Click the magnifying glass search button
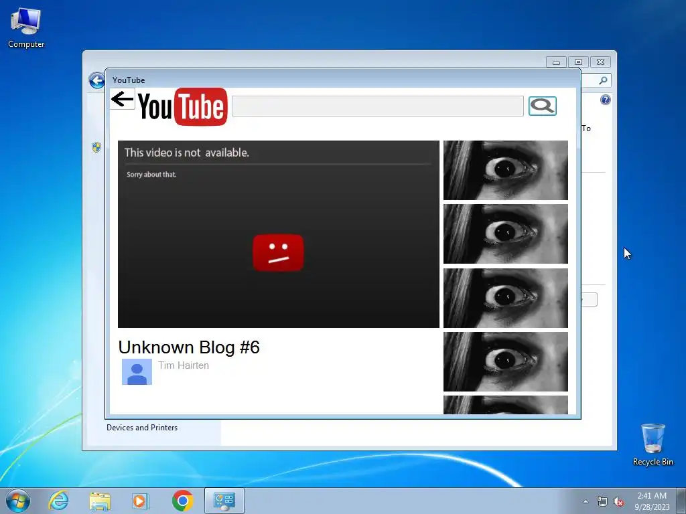This screenshot has width=686, height=514. coord(543,106)
